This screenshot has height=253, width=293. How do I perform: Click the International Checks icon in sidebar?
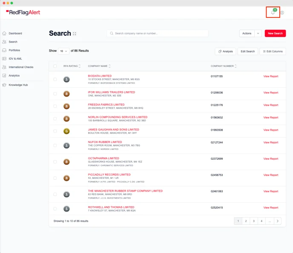pyautogui.click(x=4, y=67)
